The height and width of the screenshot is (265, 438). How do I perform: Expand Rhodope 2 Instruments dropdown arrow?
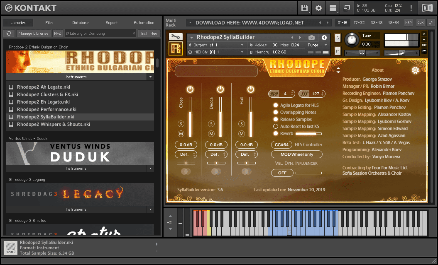click(x=150, y=77)
